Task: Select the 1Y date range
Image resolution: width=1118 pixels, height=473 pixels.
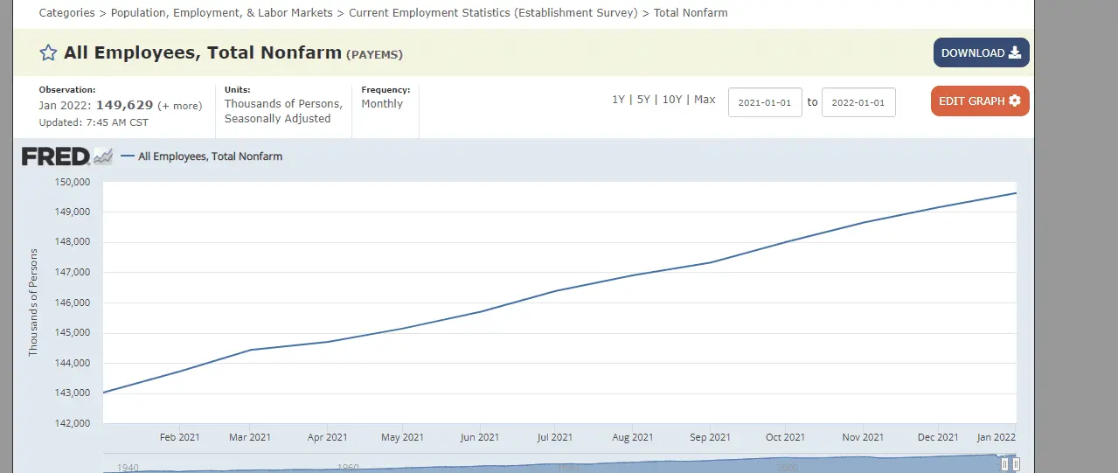Action: pyautogui.click(x=618, y=100)
